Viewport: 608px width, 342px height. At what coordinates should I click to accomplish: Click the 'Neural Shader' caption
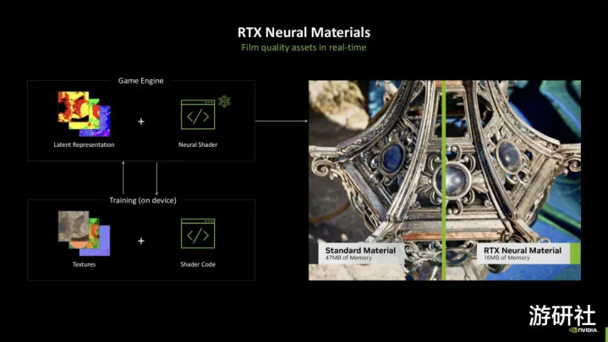(x=198, y=144)
